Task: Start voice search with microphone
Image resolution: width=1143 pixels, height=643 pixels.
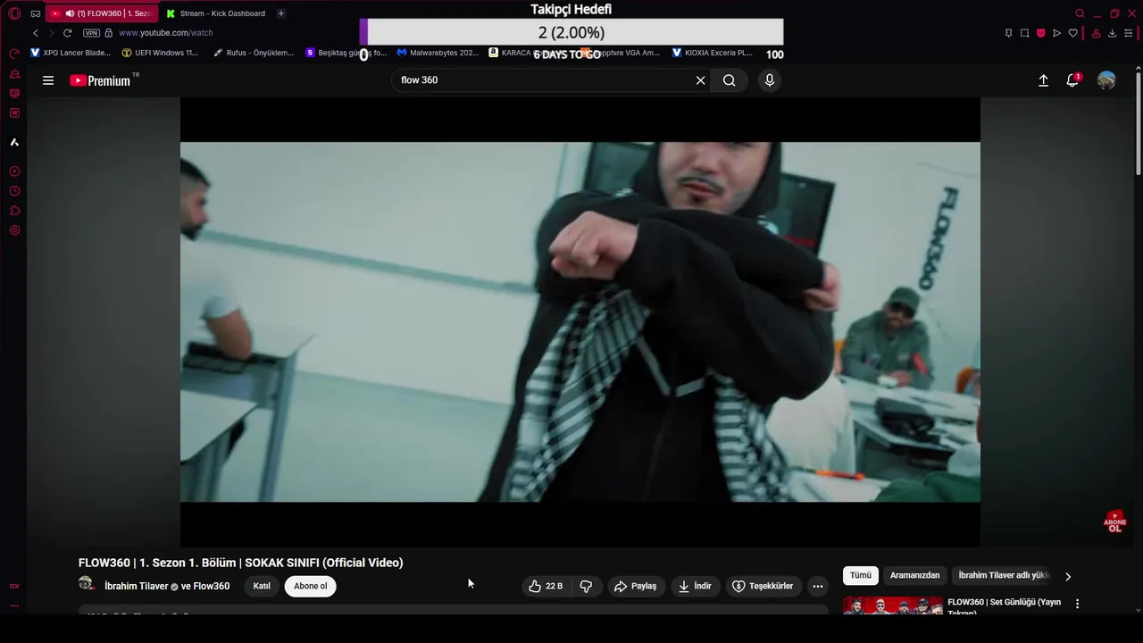Action: coord(770,80)
